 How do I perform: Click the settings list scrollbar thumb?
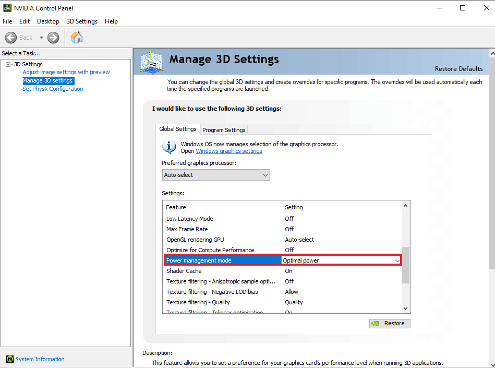click(406, 265)
